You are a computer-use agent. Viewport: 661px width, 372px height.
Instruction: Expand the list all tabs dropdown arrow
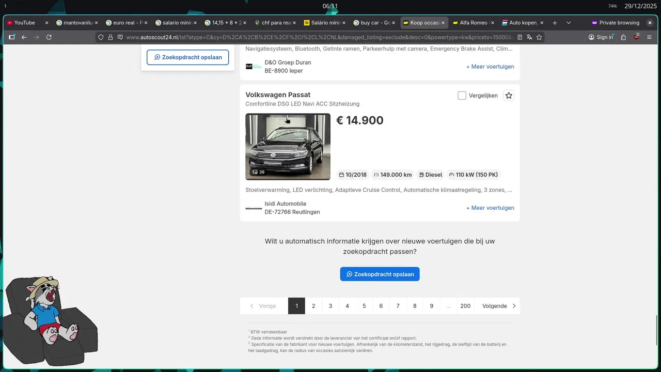(x=569, y=23)
